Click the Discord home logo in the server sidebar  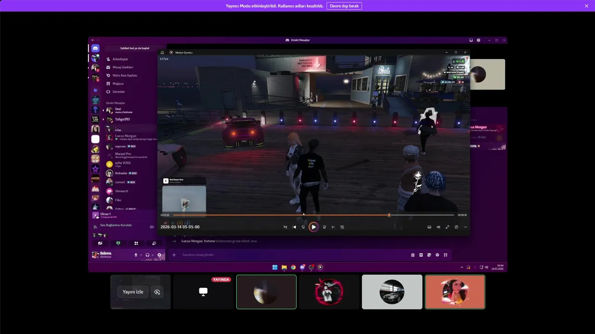point(95,48)
